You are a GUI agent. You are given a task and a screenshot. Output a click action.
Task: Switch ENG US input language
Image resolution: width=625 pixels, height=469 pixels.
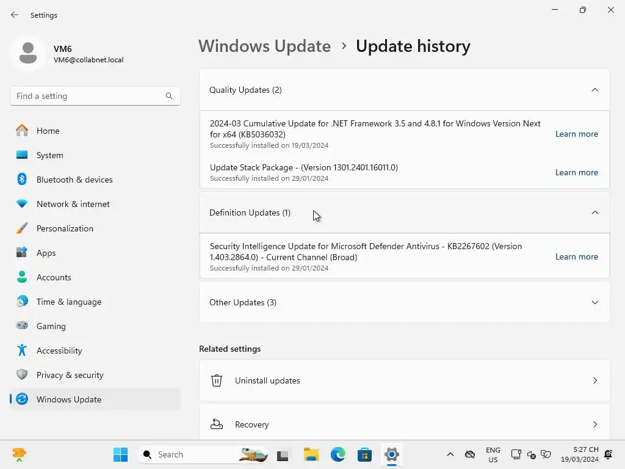493,454
